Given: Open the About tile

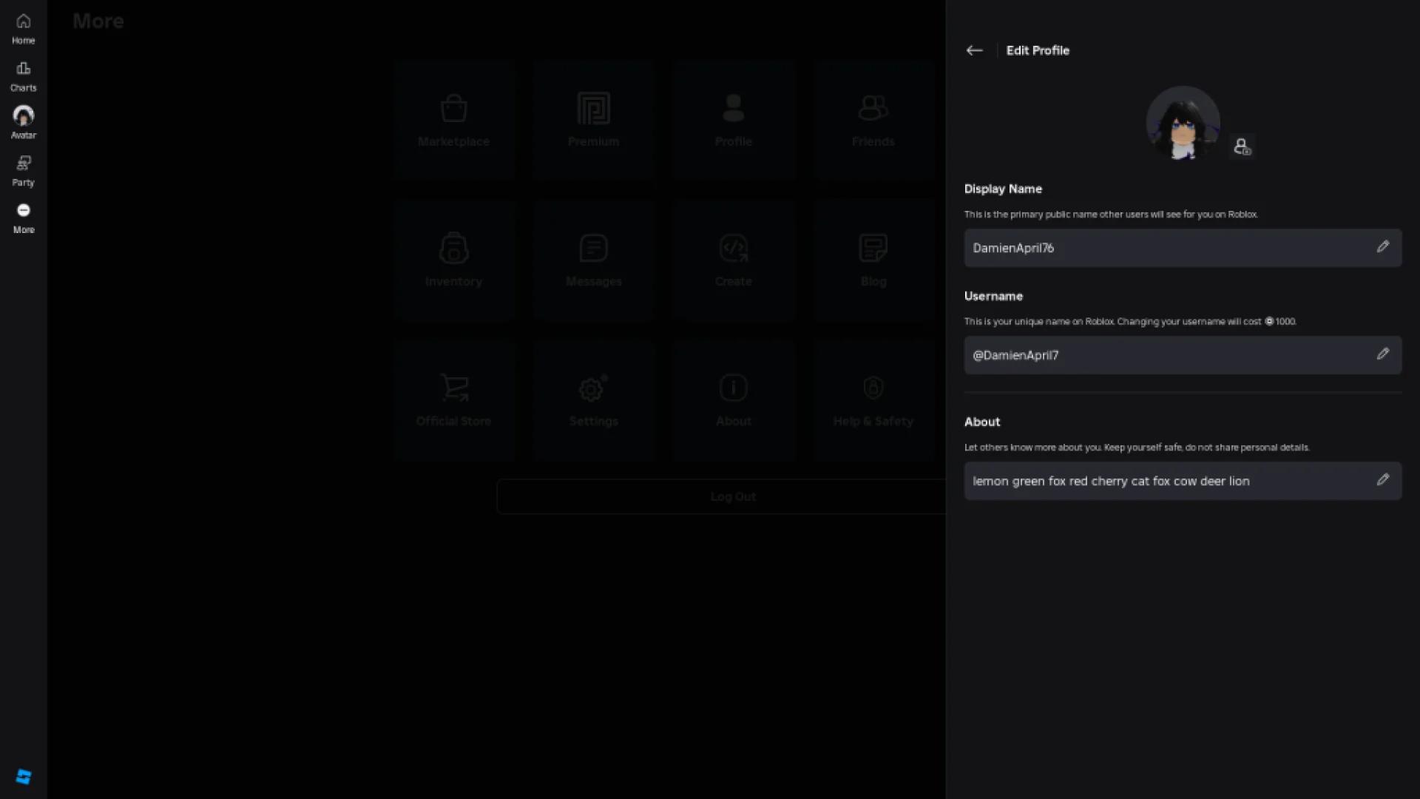Looking at the screenshot, I should 733,400.
